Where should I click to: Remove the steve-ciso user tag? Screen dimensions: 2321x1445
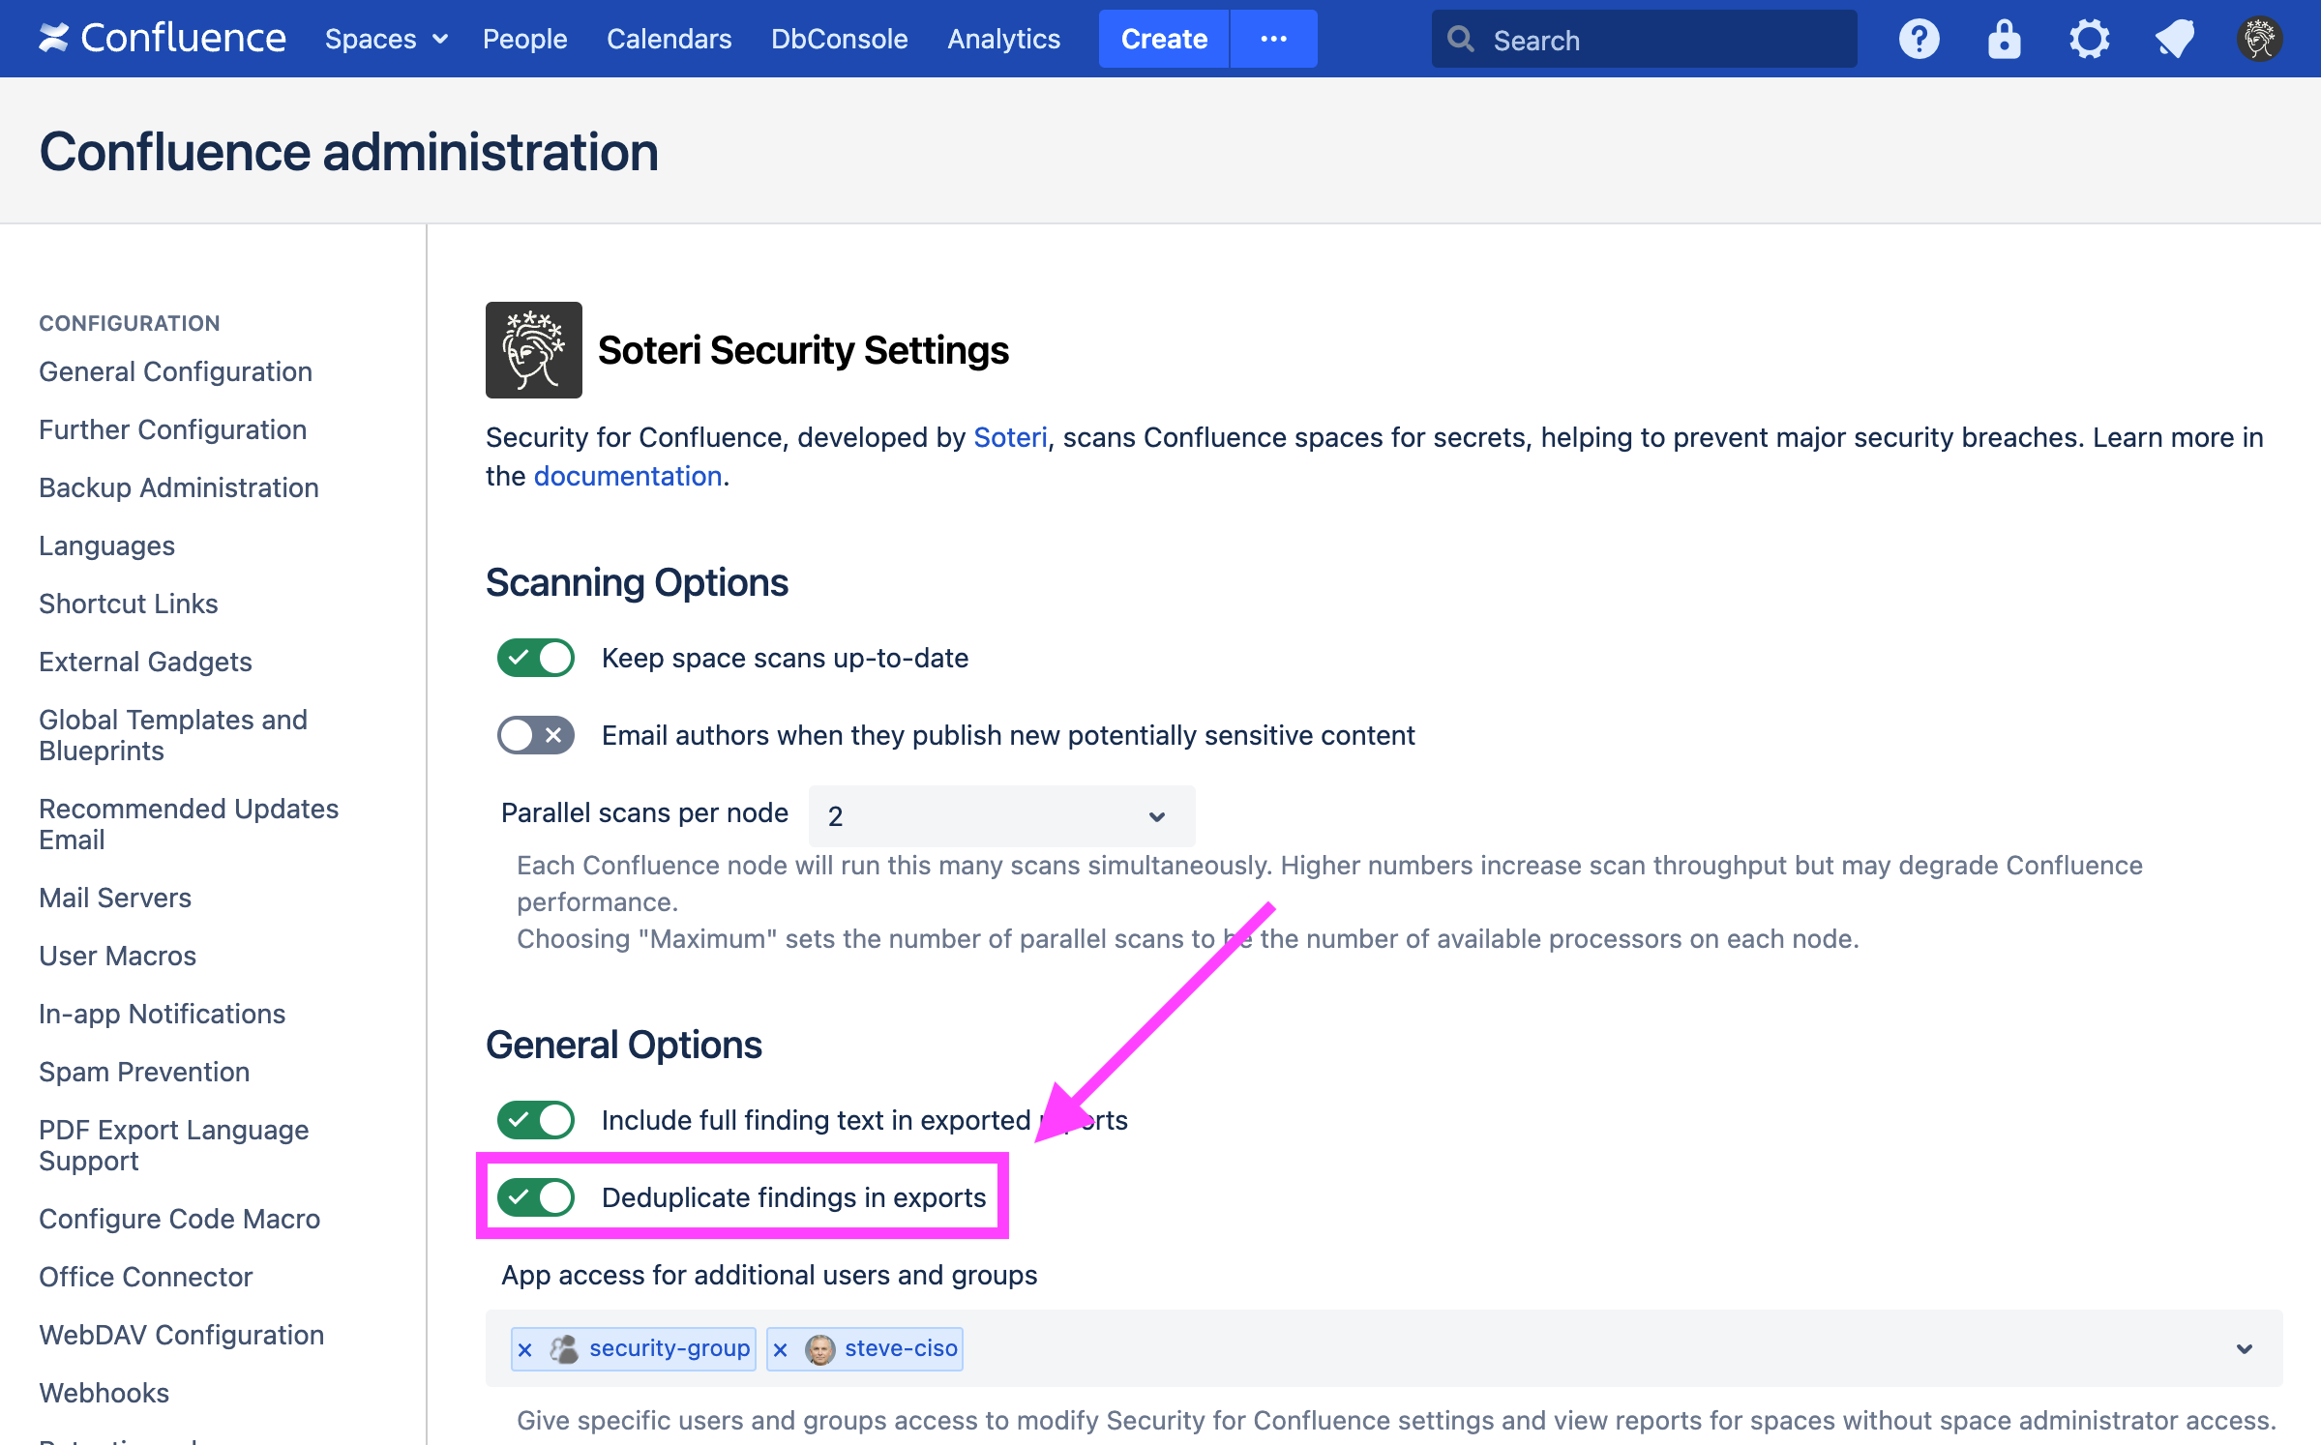[782, 1348]
